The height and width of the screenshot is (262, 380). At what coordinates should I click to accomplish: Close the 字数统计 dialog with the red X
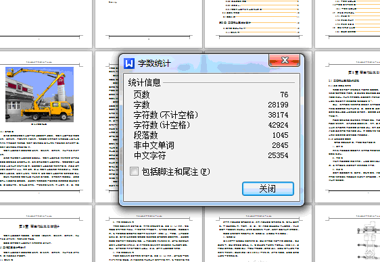point(284,60)
